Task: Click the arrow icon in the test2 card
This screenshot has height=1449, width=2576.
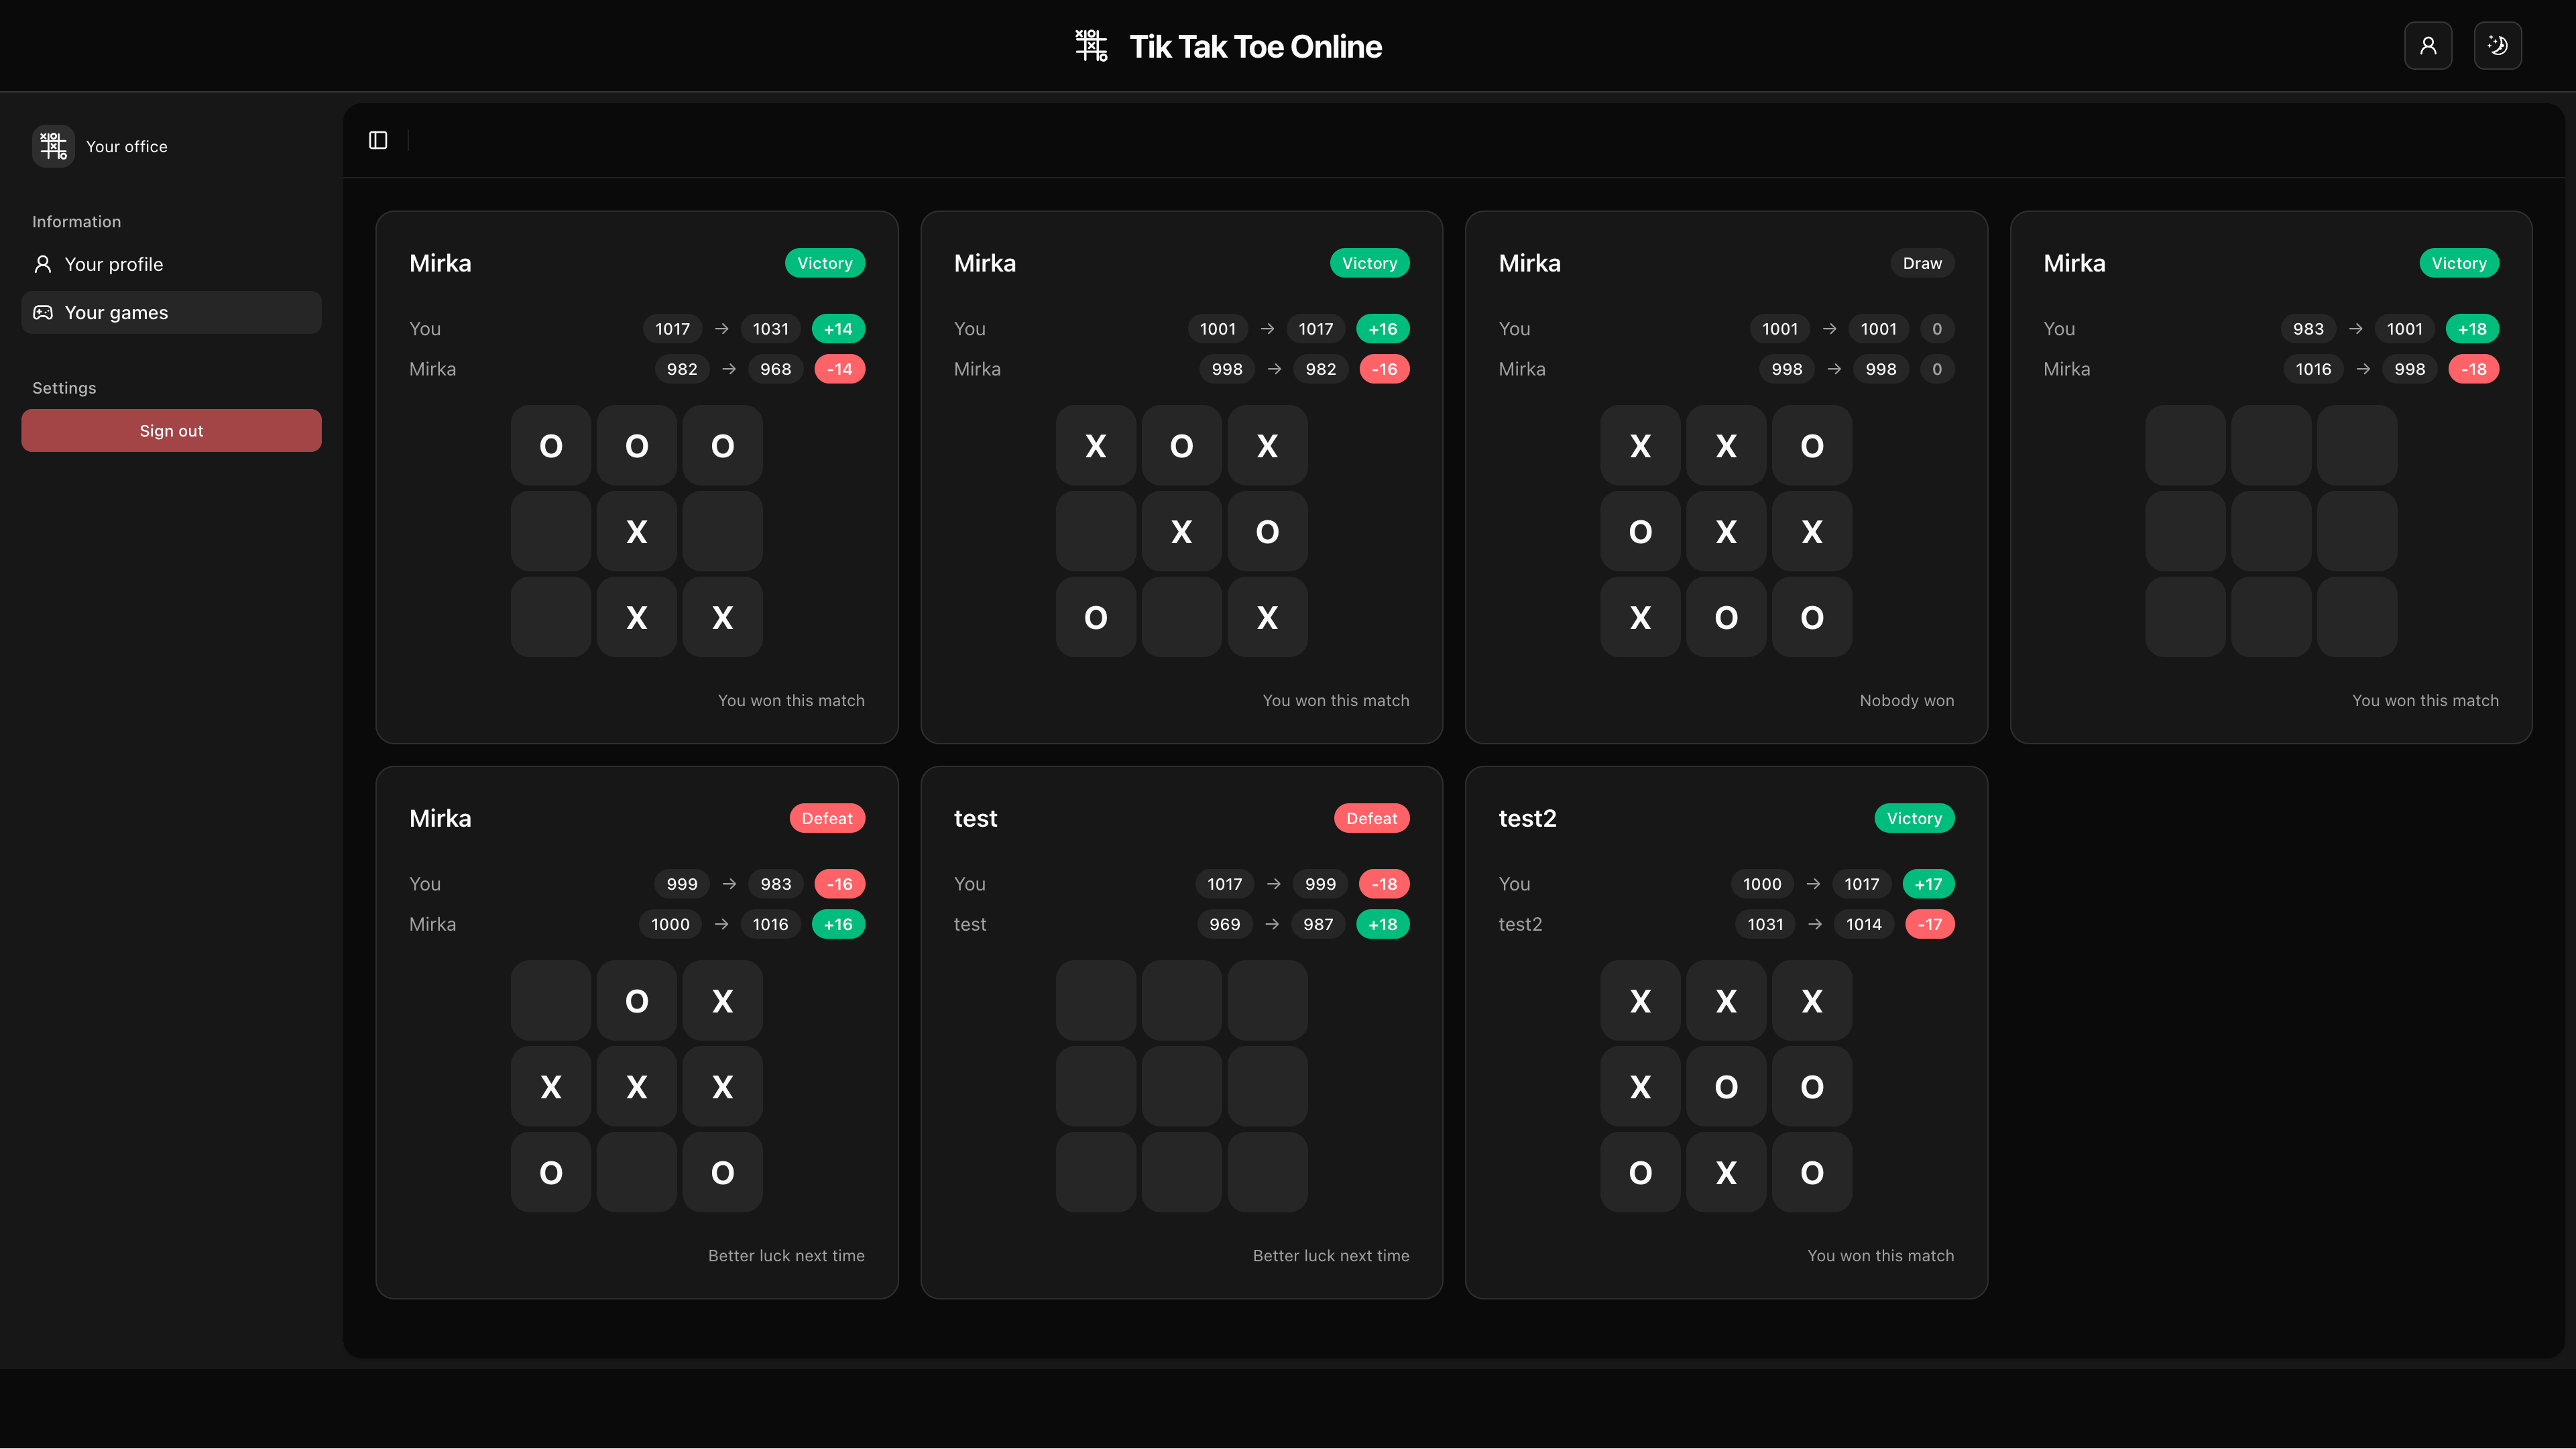Action: pyautogui.click(x=1815, y=884)
